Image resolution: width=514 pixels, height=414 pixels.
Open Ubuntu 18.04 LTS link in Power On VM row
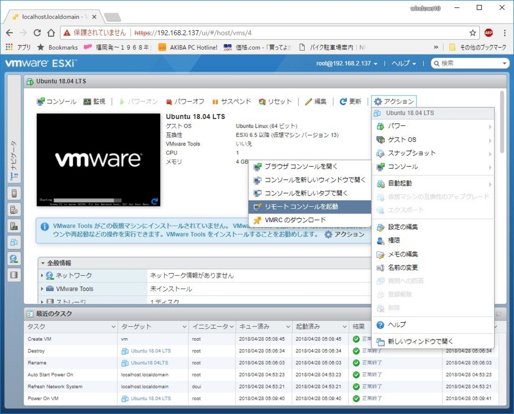[x=151, y=398]
